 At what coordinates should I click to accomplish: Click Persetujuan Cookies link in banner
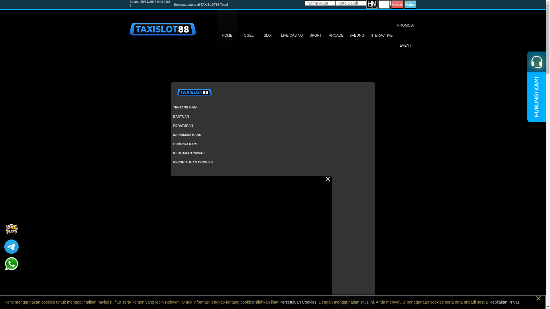(x=298, y=302)
